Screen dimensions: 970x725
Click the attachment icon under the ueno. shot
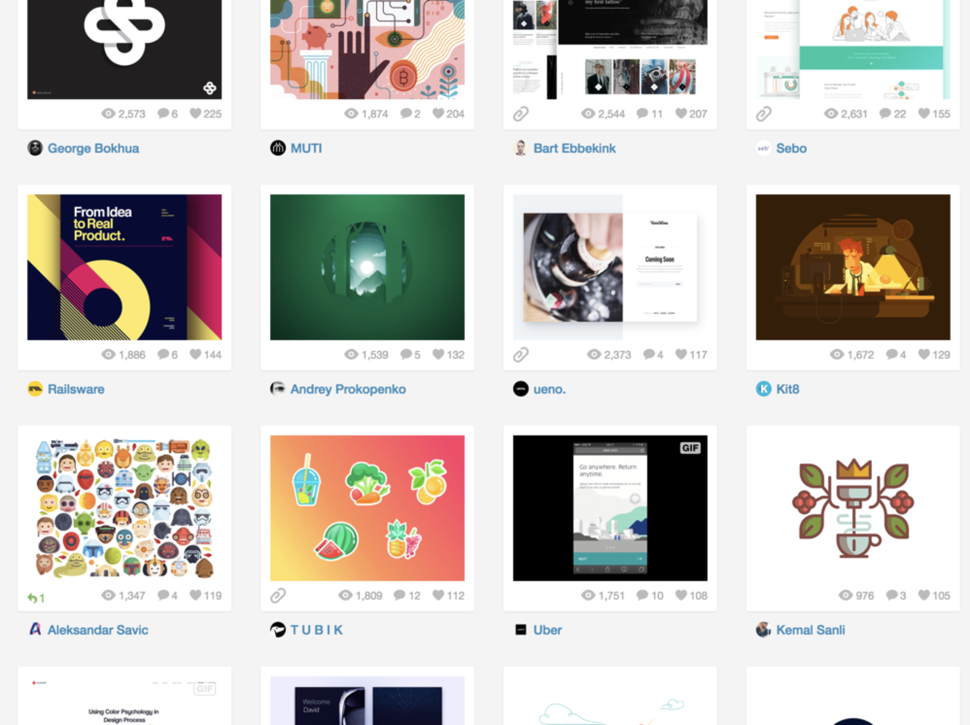click(x=520, y=354)
